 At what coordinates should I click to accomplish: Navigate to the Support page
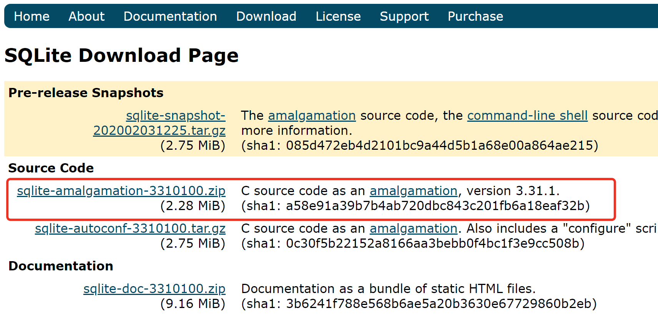(404, 17)
